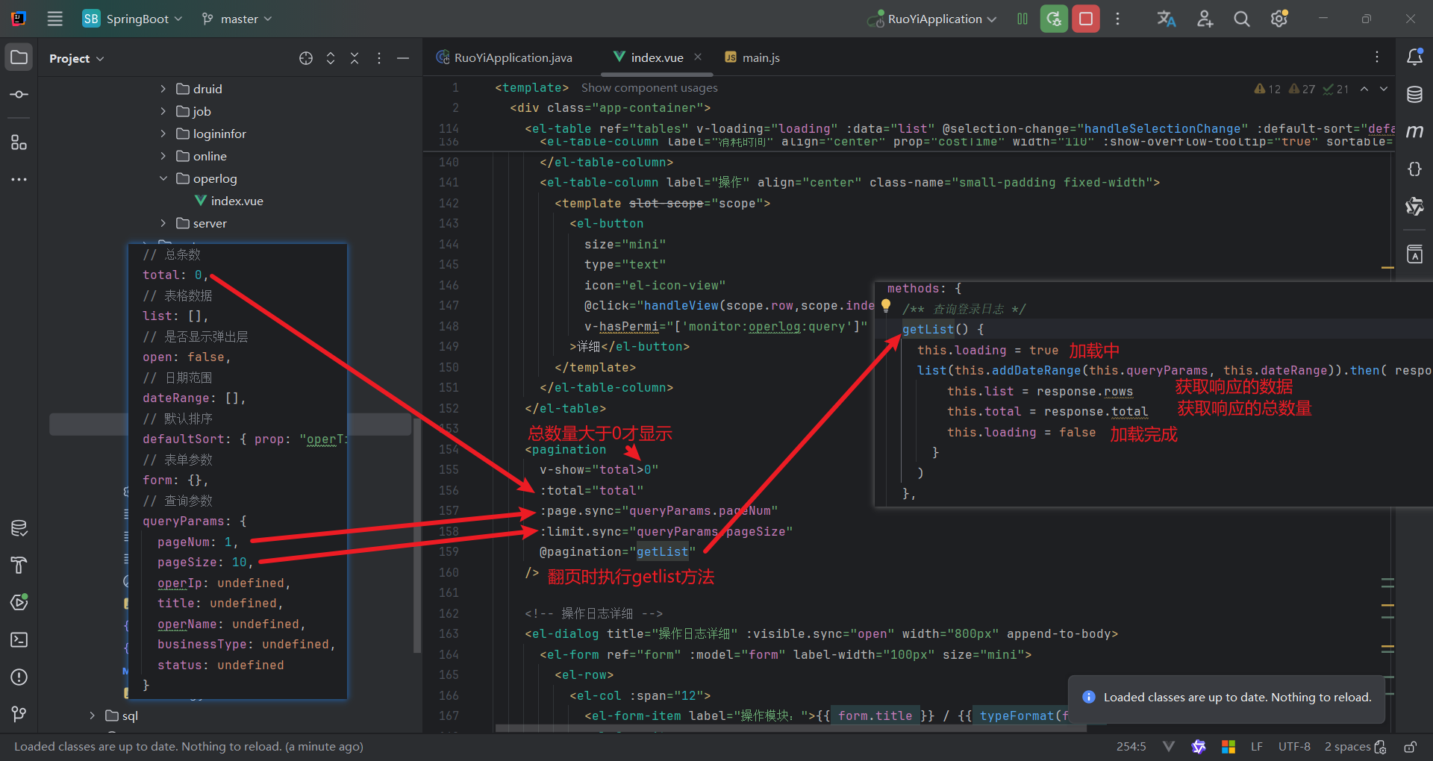Open IDE settings gear

tap(1279, 19)
